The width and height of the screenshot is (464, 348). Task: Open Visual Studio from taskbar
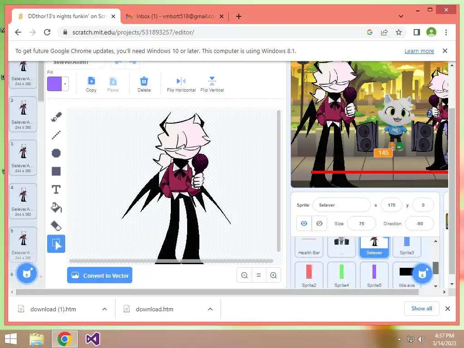(x=92, y=339)
